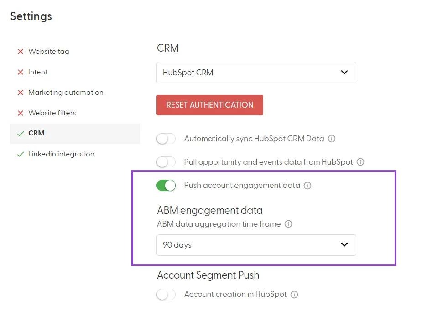Click green checkmark icon beside Linkedin integration
The image size is (448, 327).
[x=20, y=155]
